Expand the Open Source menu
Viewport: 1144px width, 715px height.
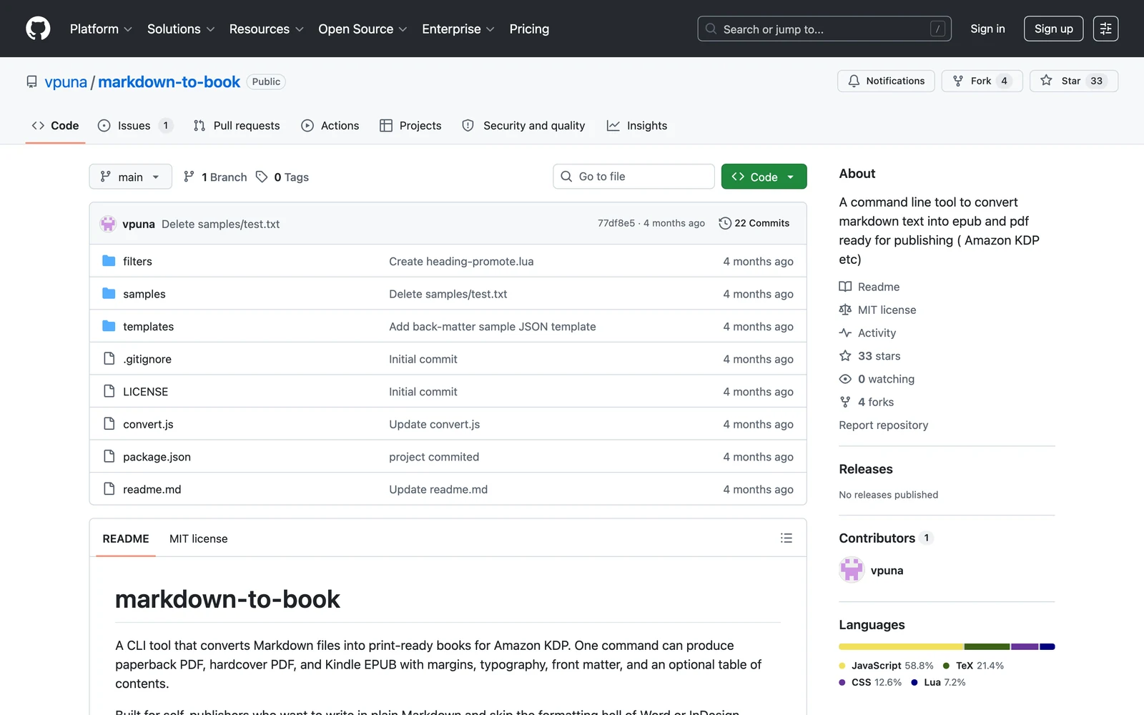tap(363, 29)
